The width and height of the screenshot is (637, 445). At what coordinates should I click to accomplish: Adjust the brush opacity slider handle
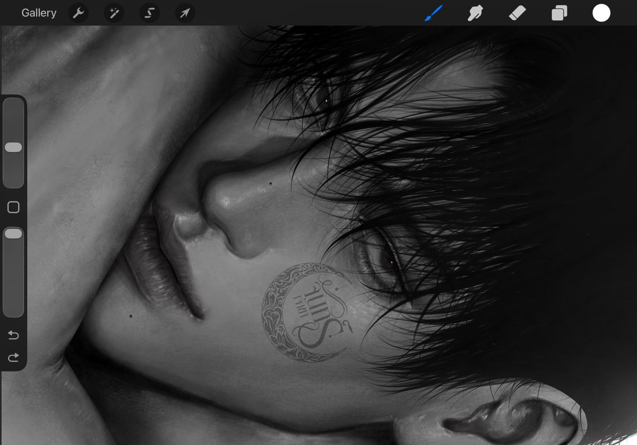tap(13, 233)
